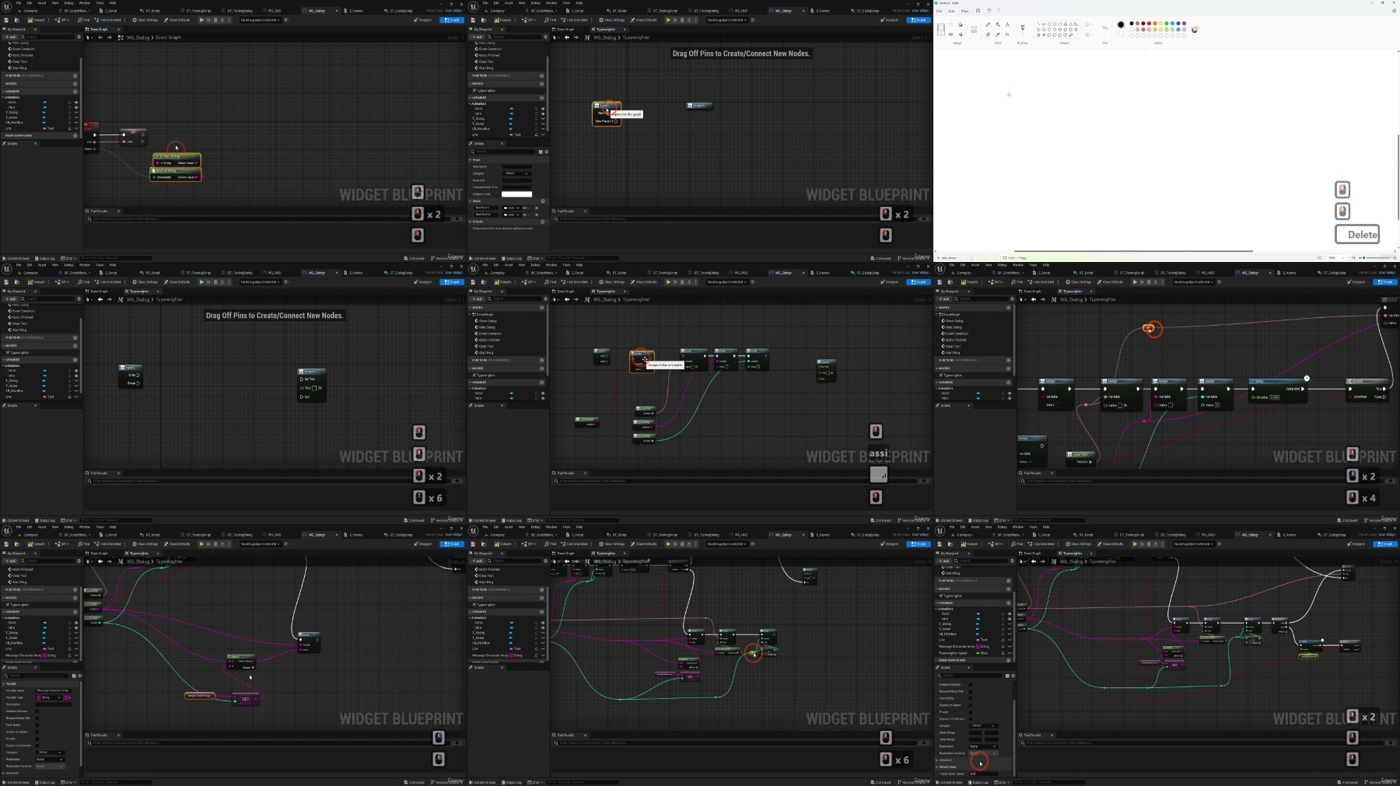Switch to the Event Graph tab in the bottom-right frame
This screenshot has height=786, width=1400.
click(1032, 554)
